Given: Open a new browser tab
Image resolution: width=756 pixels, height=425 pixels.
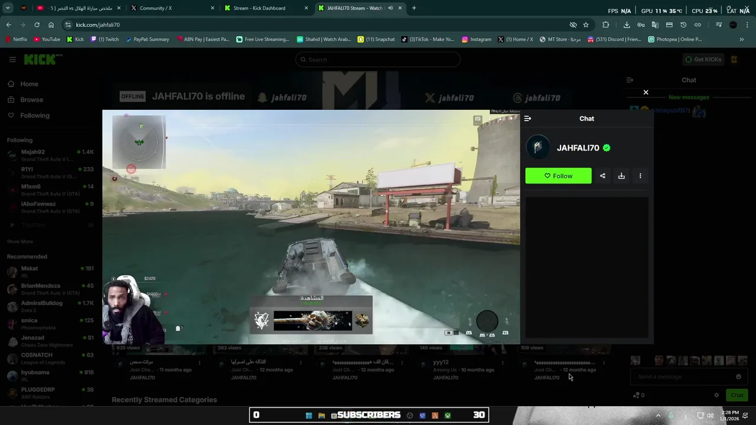Looking at the screenshot, I should coord(414,8).
